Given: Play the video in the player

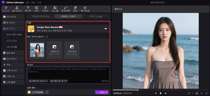Looking at the screenshot, I should [x=161, y=93].
